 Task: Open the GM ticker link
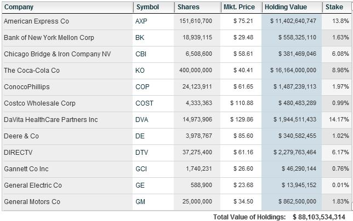tap(140, 202)
